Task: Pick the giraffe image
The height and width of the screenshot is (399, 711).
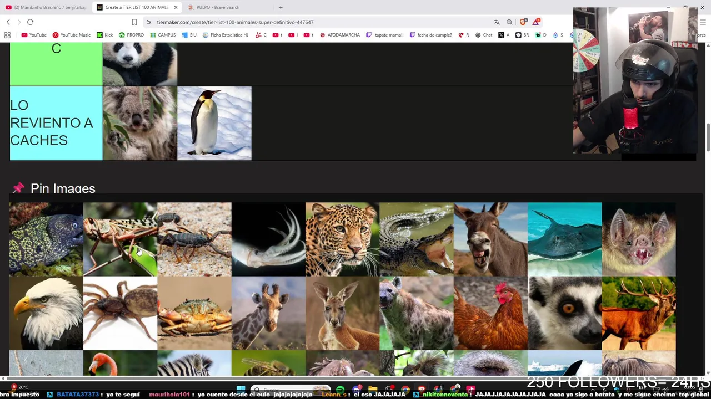Action: (268, 313)
